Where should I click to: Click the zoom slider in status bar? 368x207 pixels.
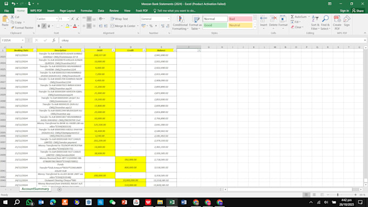point(338,195)
